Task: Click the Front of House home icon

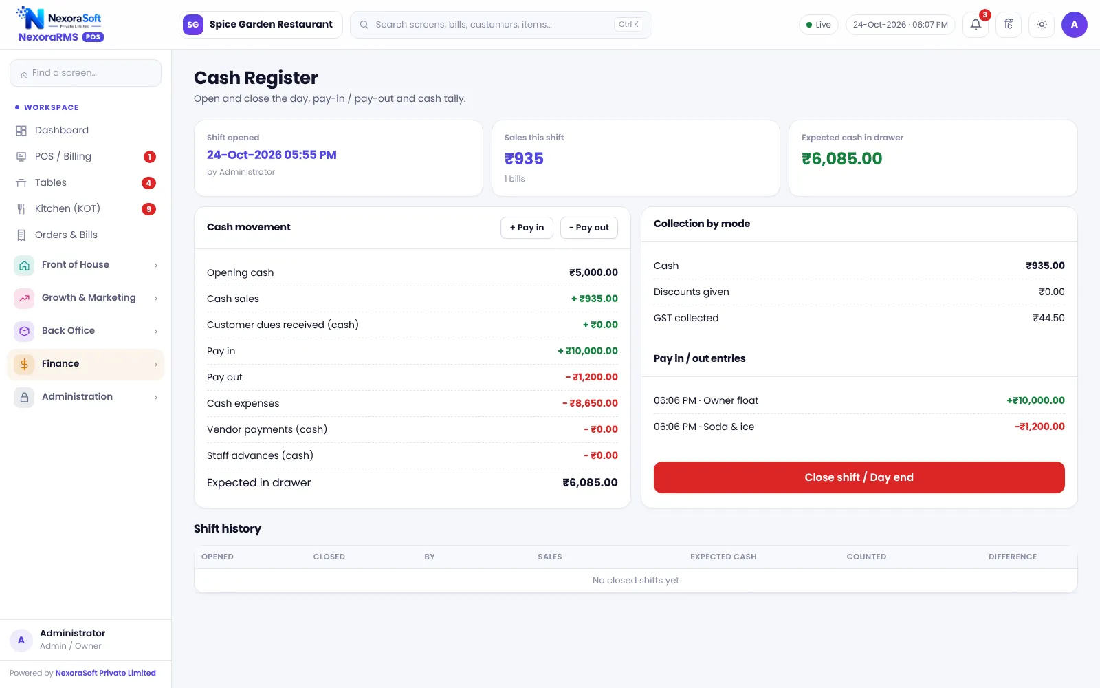Action: coord(24,265)
